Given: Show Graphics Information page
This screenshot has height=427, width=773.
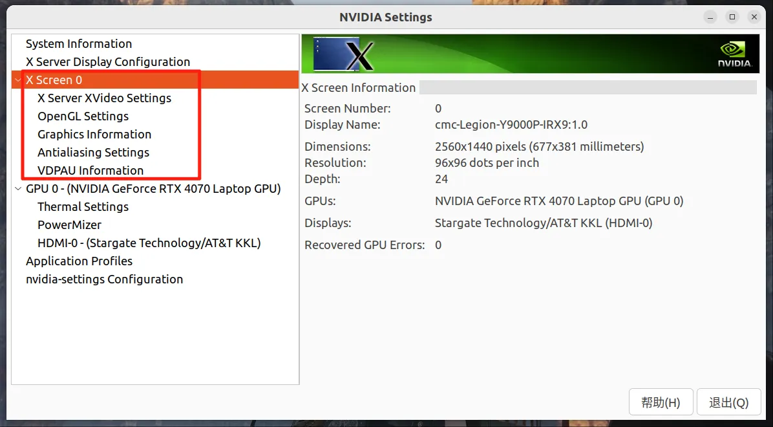Looking at the screenshot, I should pos(94,135).
